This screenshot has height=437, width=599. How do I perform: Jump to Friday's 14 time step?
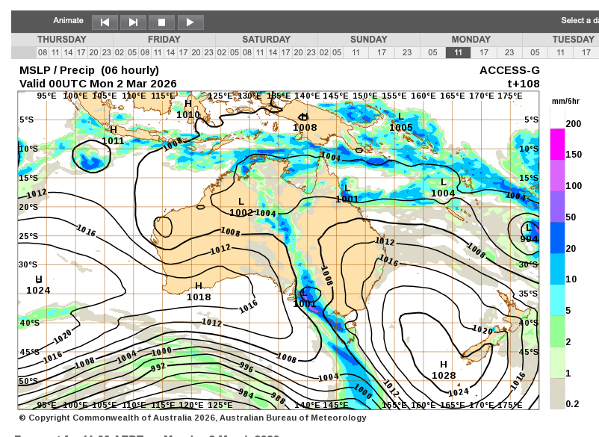tap(170, 52)
